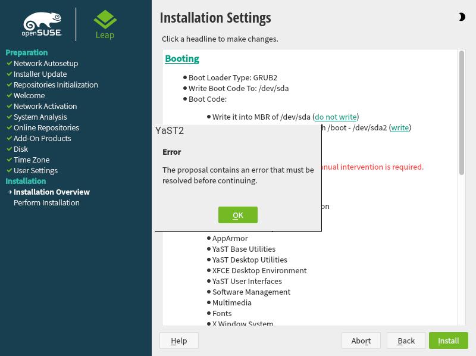
Task: Click the 'do not write' MBR link
Action: [336, 117]
